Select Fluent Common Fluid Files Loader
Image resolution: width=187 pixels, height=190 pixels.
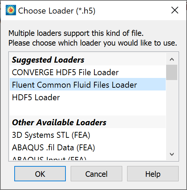point(88,85)
